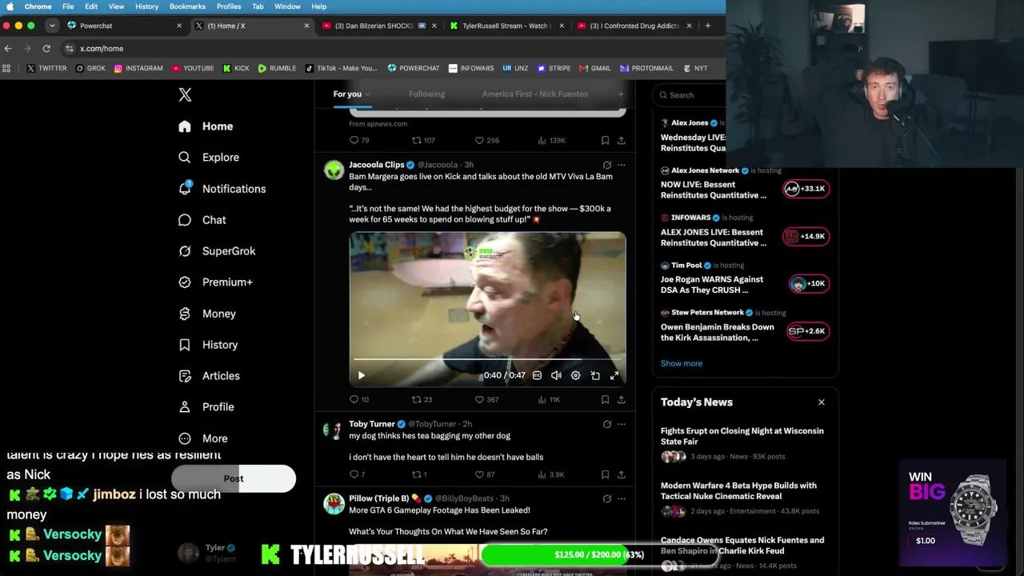Enter fullscreen on the video player
This screenshot has width=1024, height=576.
(x=614, y=375)
